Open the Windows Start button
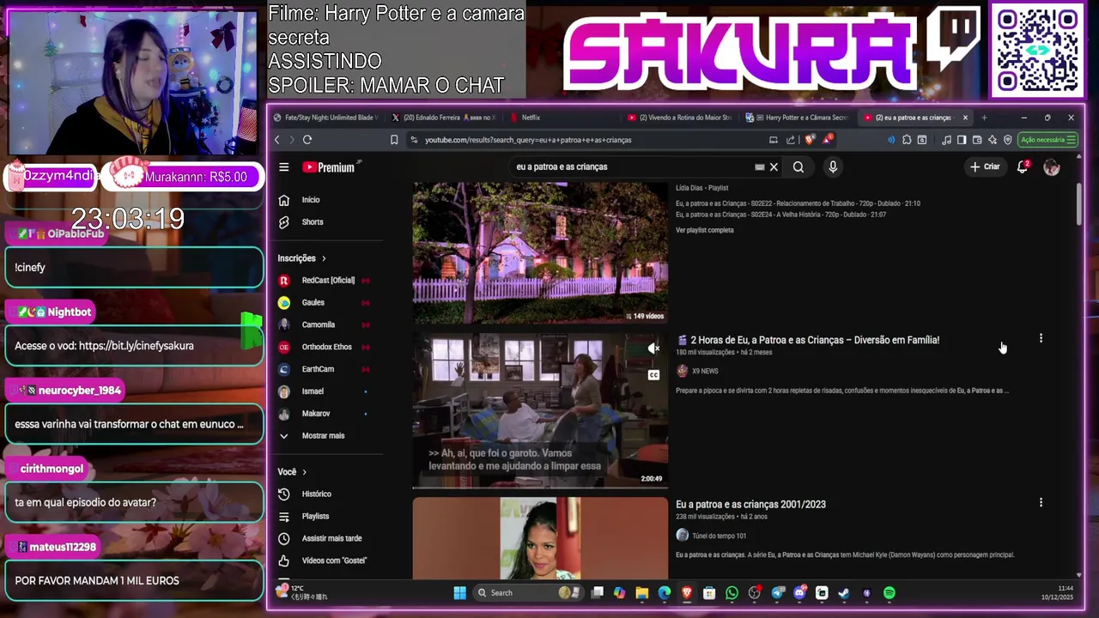The image size is (1099, 618). point(459,593)
